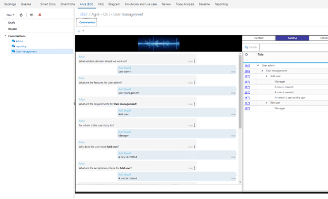This screenshot has height=199, width=328.
Task: Click the red X delete icon
Action: click(40, 15)
